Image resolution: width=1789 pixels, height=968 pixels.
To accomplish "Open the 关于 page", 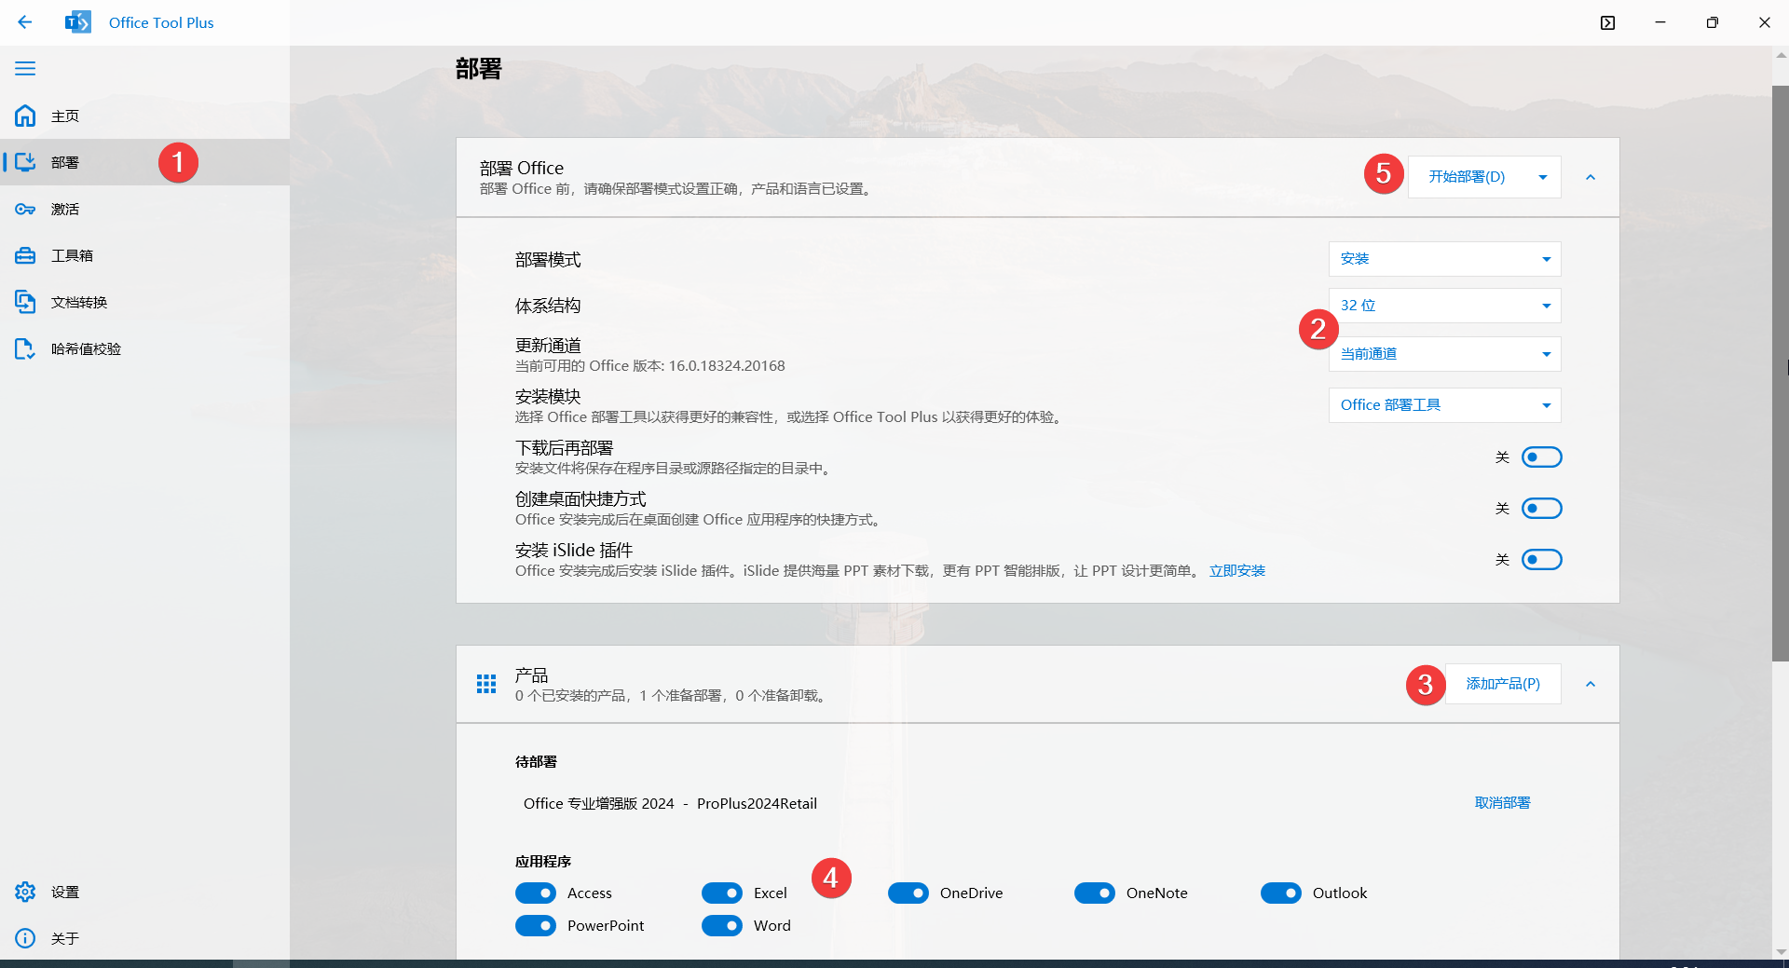I will coord(144,938).
